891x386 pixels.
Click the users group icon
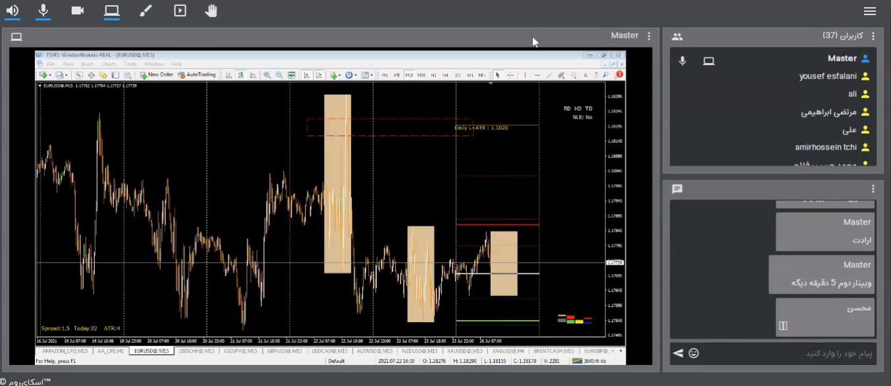coord(677,37)
